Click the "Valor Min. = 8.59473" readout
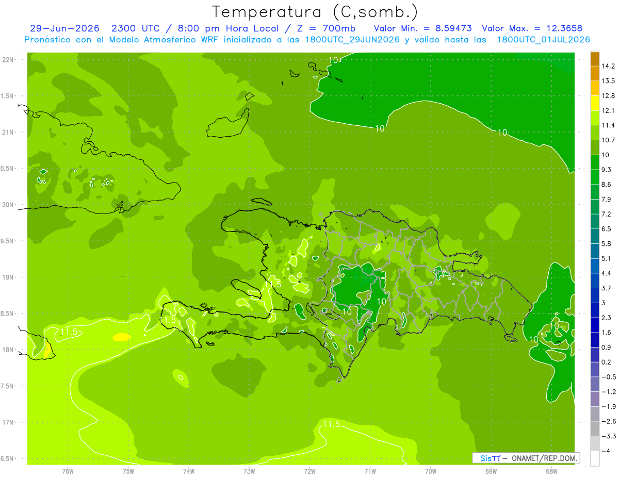 point(422,28)
